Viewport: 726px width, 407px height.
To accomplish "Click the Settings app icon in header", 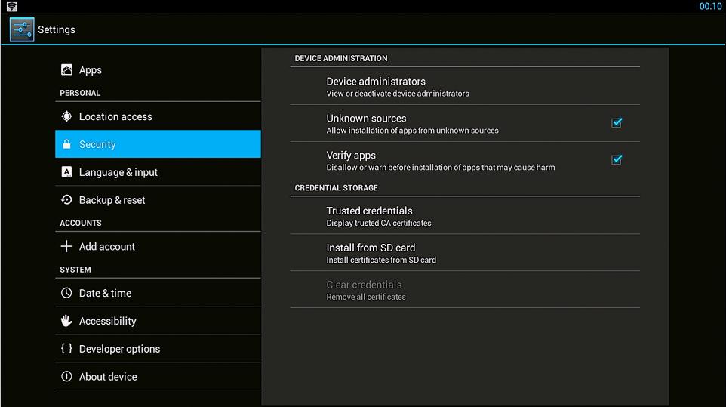I will 22,29.
